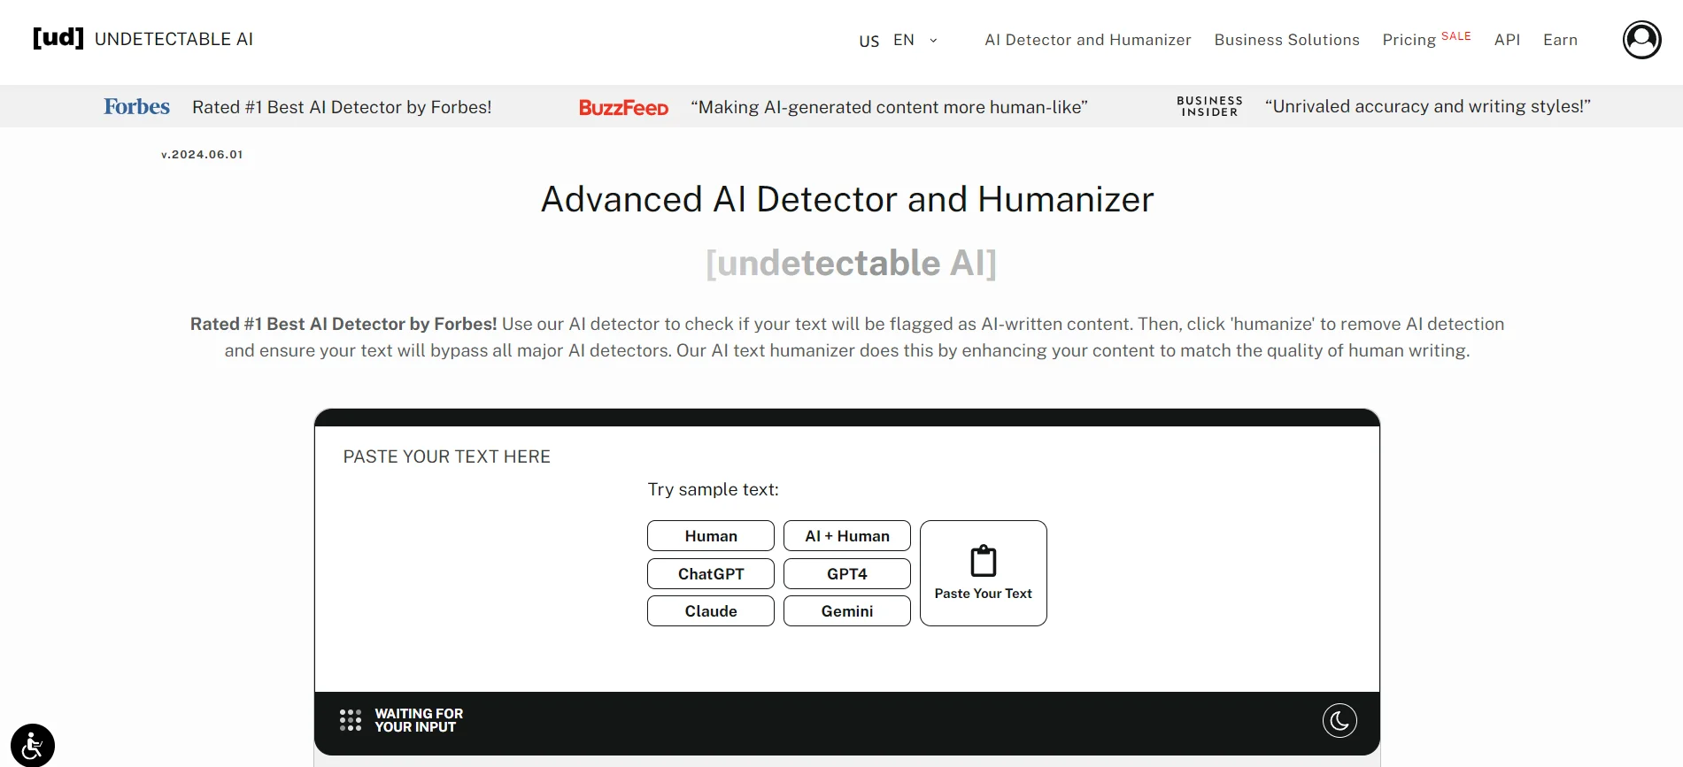Click the Forbes logo
This screenshot has height=767, width=1683.
tap(136, 106)
